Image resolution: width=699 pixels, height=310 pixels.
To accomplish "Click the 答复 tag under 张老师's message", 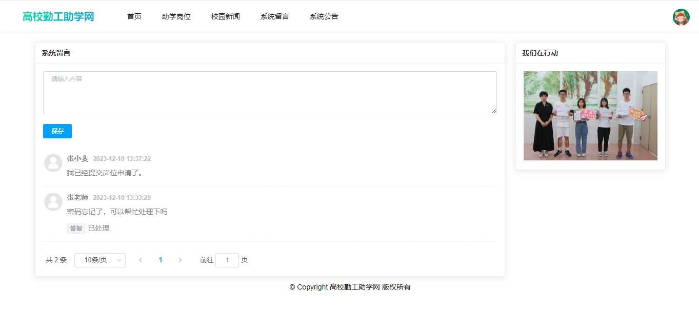I will [76, 229].
